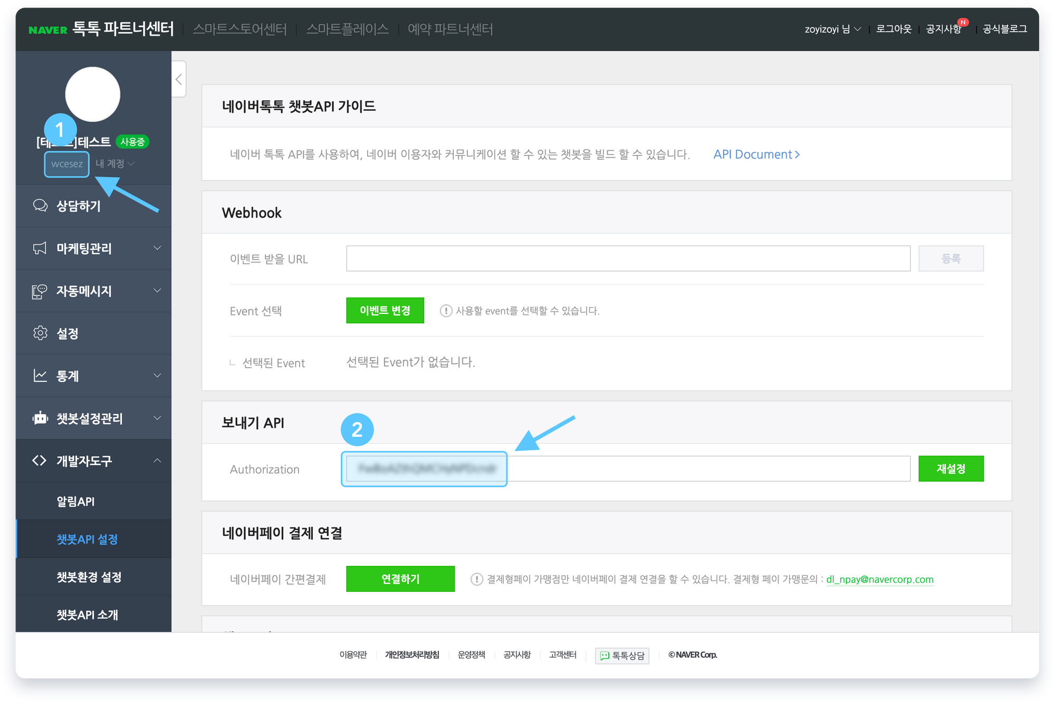Open the API Document link
This screenshot has width=1055, height=702.
(x=756, y=155)
